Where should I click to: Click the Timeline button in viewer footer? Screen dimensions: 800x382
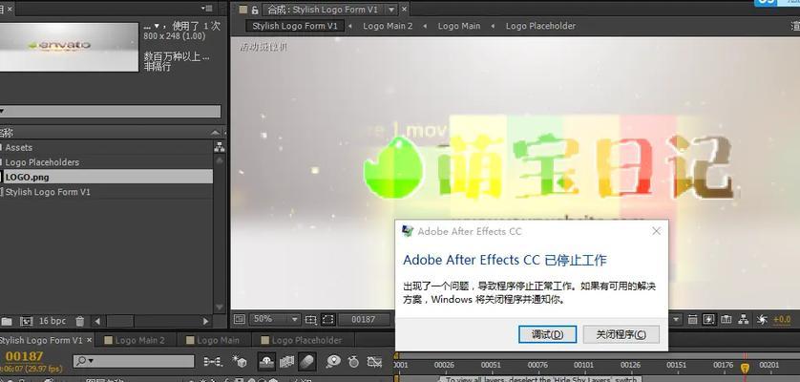726,320
